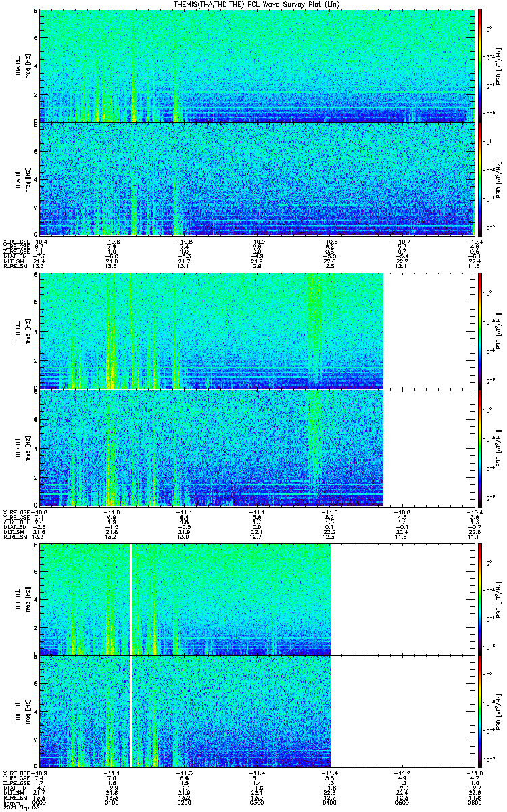Image resolution: width=507 pixels, height=812 pixels.
Task: Click the PSD color bar beside THA BL
Action: [480, 66]
